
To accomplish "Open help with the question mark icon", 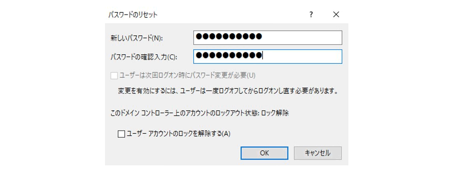I will 311,14.
